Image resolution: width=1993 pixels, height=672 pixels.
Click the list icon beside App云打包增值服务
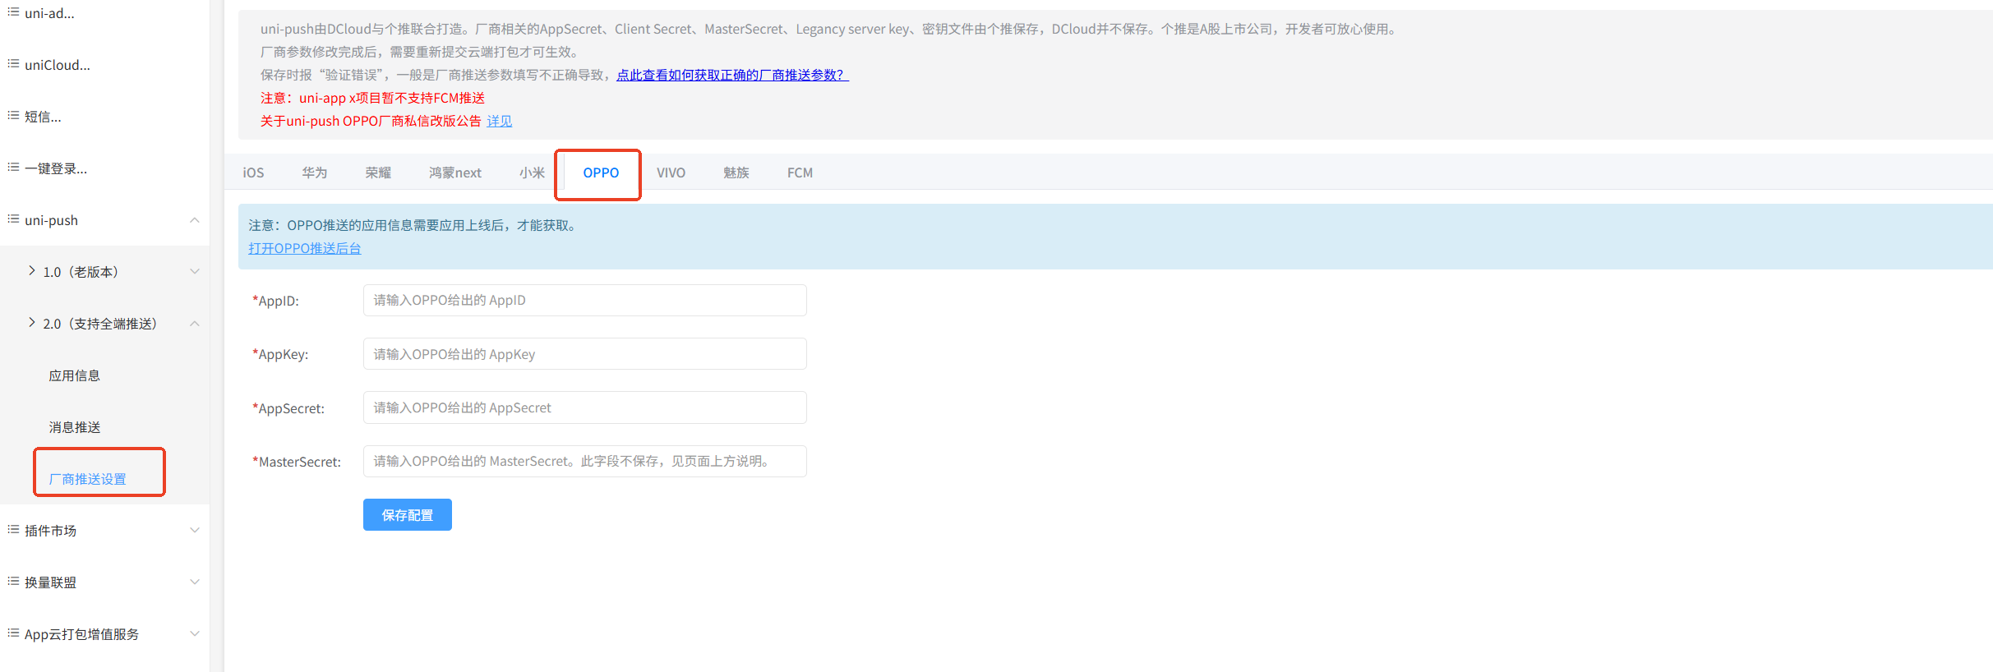tap(13, 633)
